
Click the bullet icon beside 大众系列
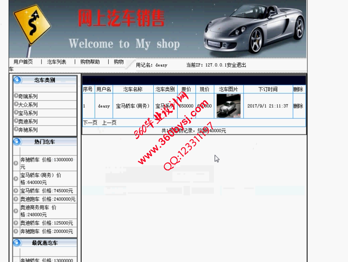[16, 104]
